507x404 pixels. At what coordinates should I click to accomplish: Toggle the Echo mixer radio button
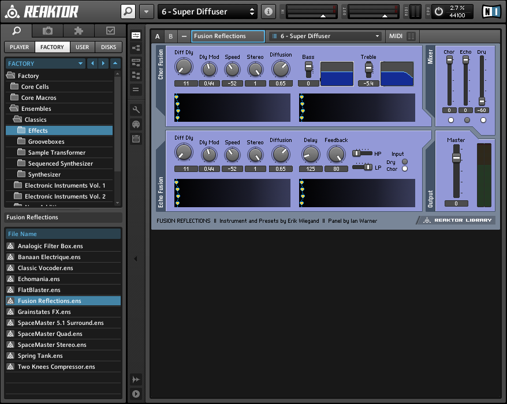(x=467, y=120)
